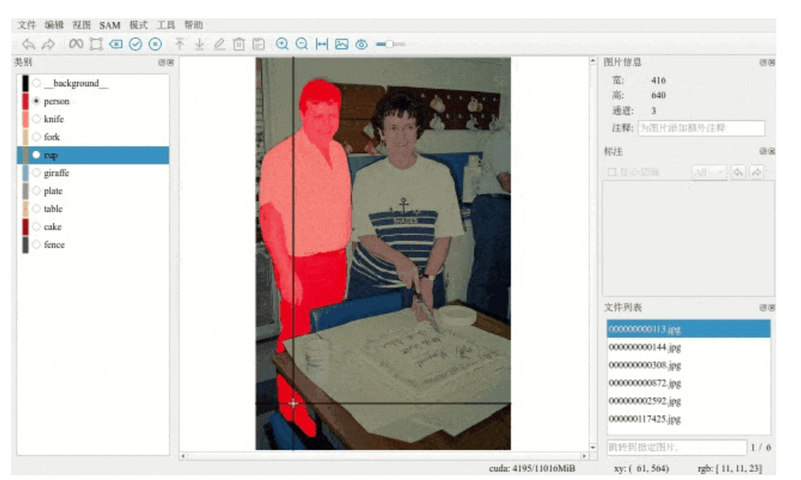
Task: Open the All group filter dropdown
Action: pyautogui.click(x=709, y=172)
